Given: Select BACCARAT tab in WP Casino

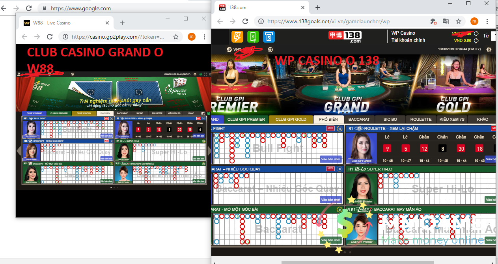Looking at the screenshot, I should [x=359, y=119].
